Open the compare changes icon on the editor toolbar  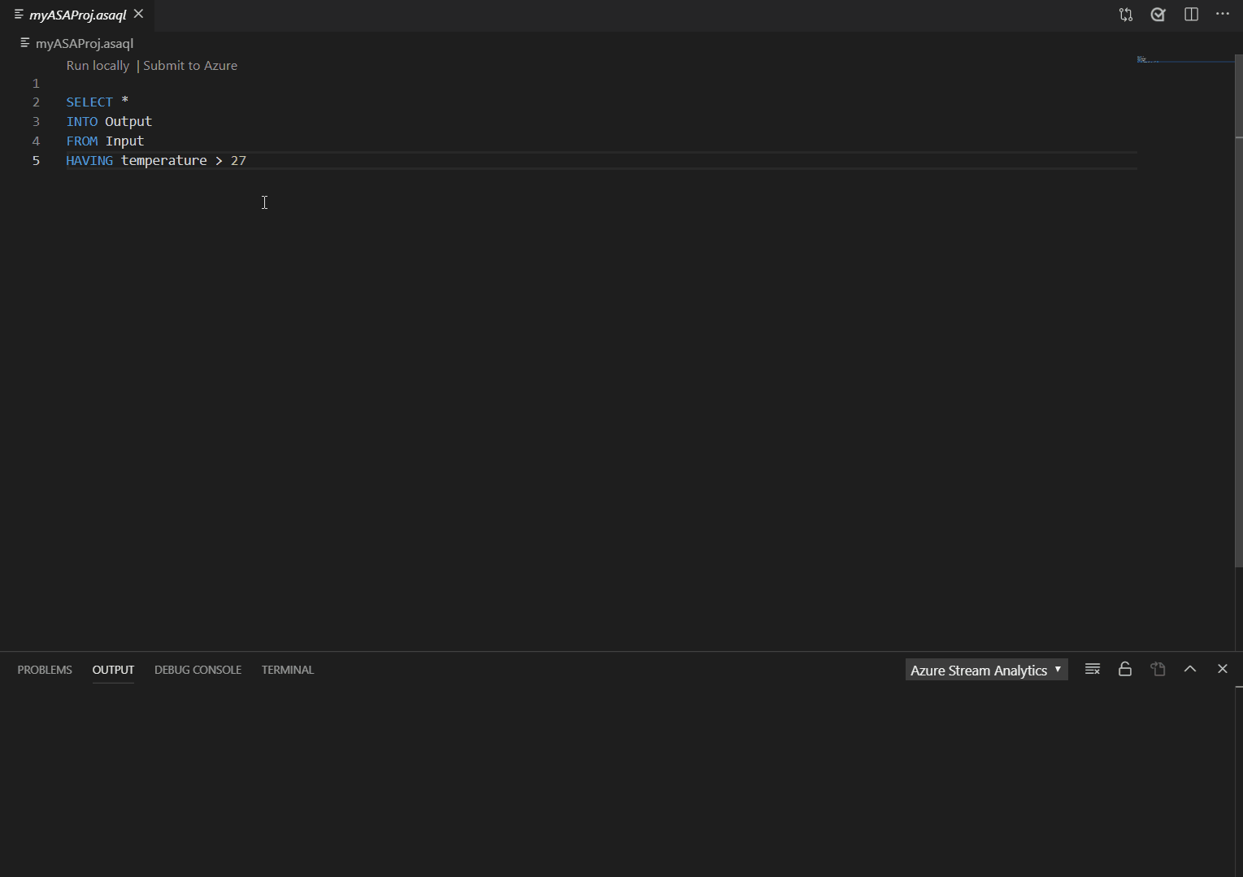tap(1125, 14)
